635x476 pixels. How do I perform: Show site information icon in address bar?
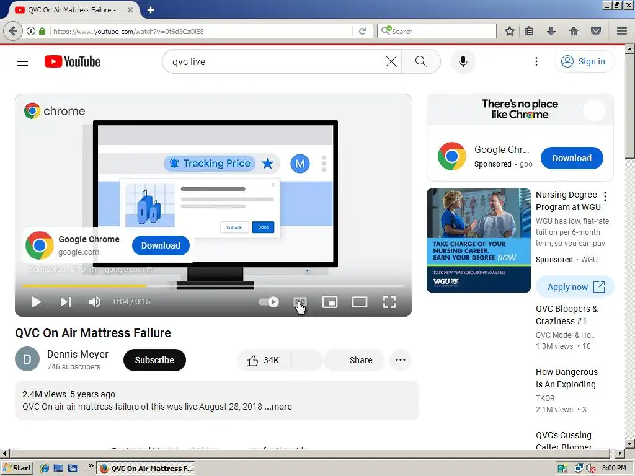pos(31,31)
